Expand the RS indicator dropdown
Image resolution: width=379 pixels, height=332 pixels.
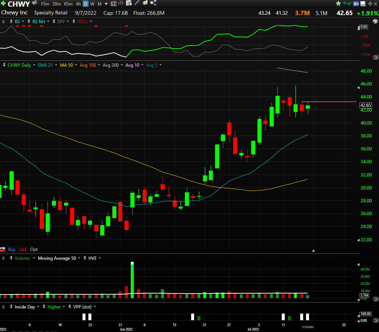23,21
